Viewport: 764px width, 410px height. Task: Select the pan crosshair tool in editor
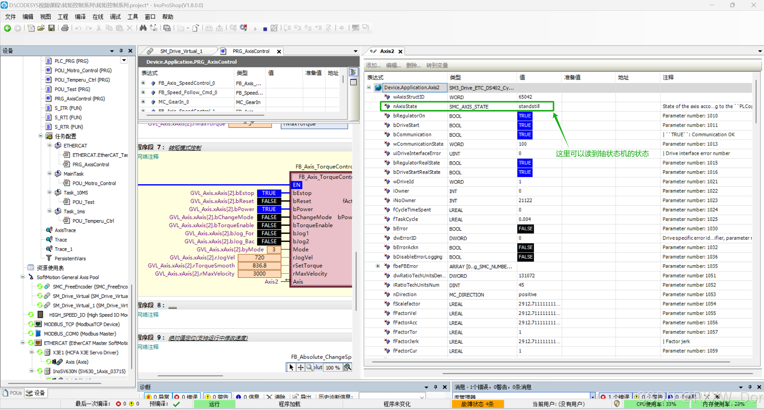coord(301,367)
